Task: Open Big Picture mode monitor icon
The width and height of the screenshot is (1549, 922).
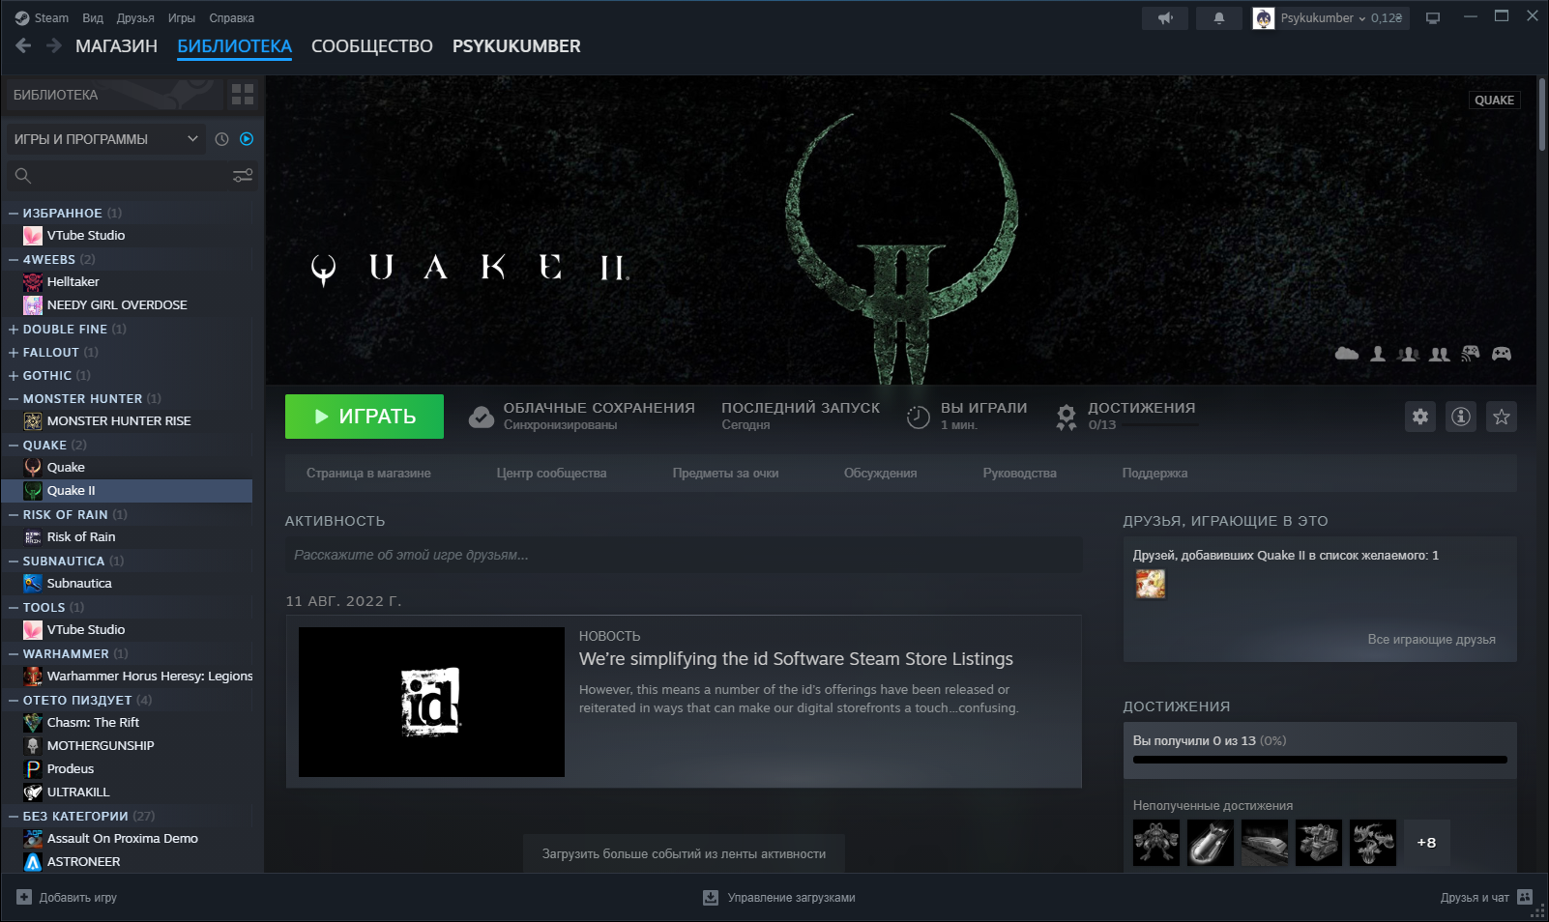Action: pyautogui.click(x=1433, y=18)
